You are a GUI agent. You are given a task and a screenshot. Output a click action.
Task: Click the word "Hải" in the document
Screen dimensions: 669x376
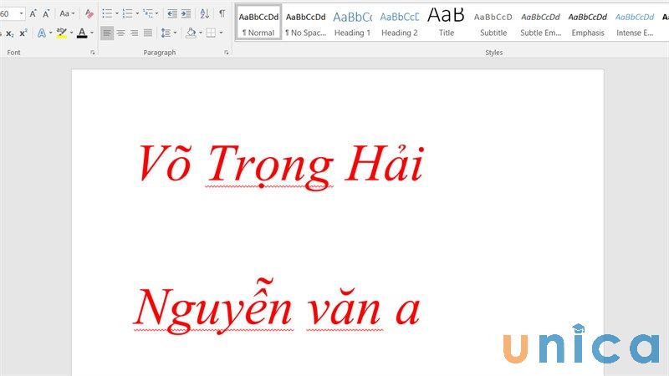pos(386,161)
